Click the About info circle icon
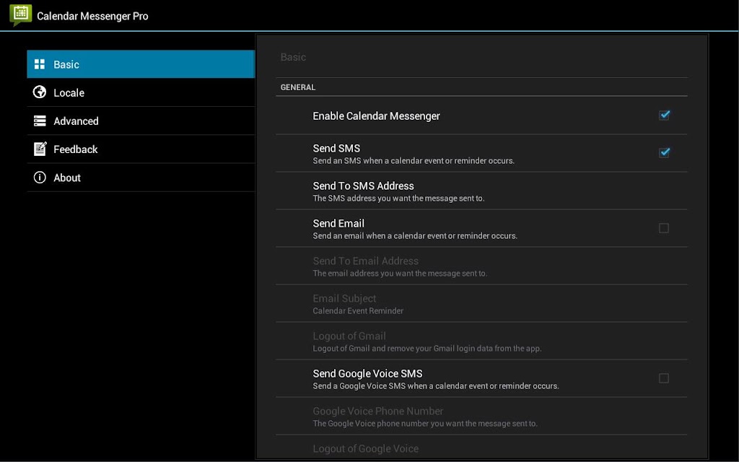Viewport: 739px width, 462px height. (40, 178)
